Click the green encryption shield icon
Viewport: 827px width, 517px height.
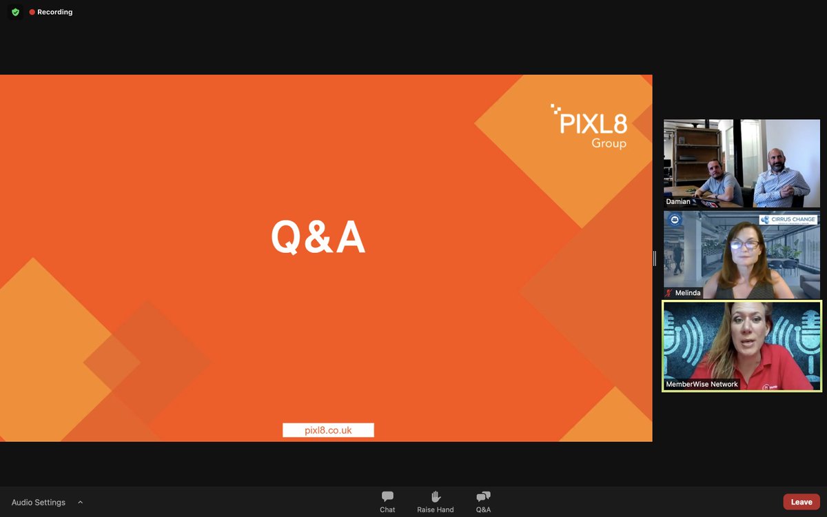(x=15, y=12)
